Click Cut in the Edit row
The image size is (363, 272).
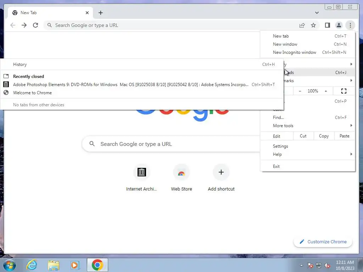(x=303, y=136)
